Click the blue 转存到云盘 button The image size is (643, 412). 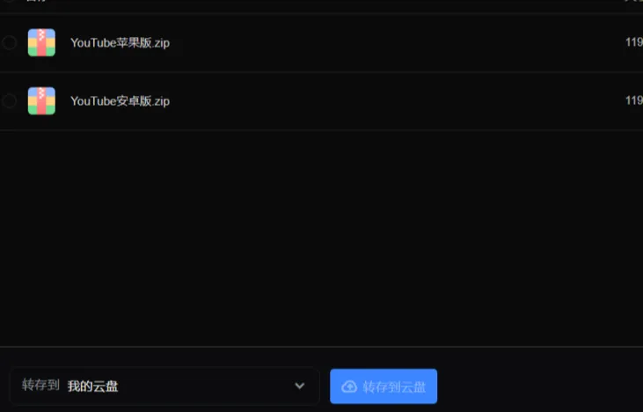pos(384,386)
